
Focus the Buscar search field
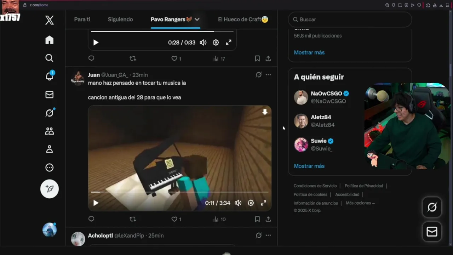(350, 19)
